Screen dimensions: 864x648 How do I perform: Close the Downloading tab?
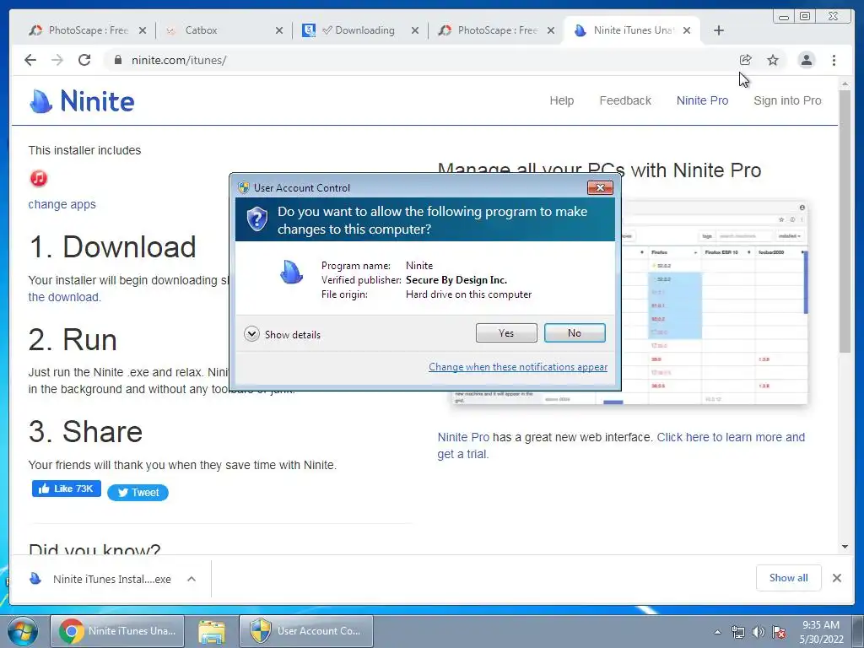[415, 30]
